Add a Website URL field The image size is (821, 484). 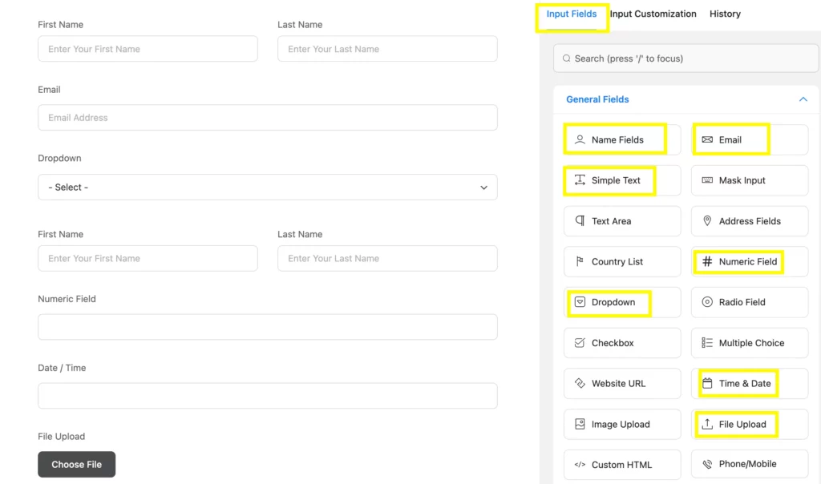[622, 383]
